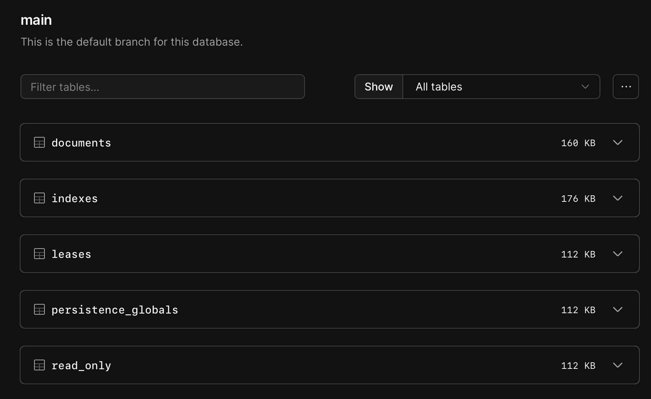Click the Show label button
The image size is (651, 399).
pyautogui.click(x=379, y=87)
